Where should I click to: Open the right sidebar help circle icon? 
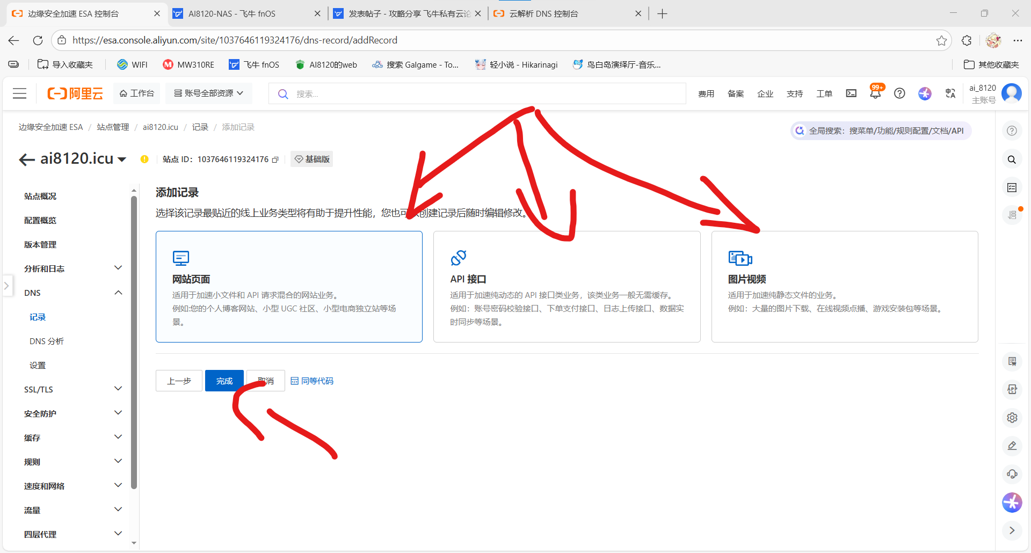point(1012,131)
